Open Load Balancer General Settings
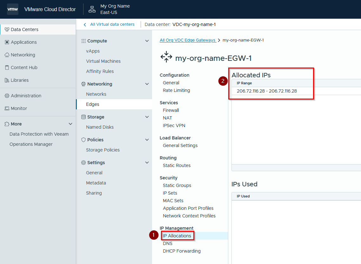 (x=180, y=145)
